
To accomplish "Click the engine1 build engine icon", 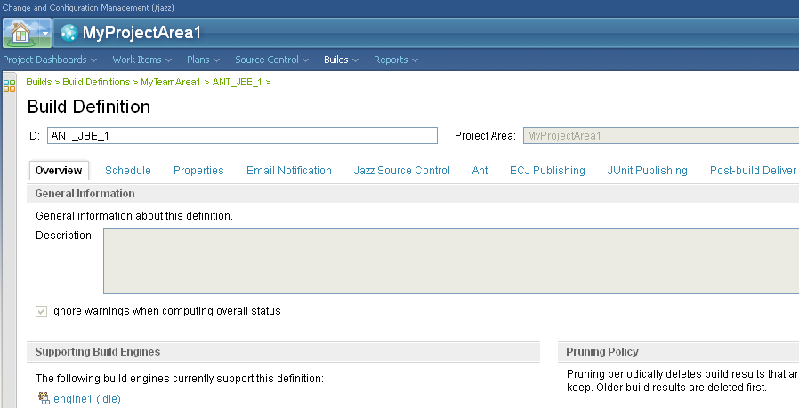I will tap(44, 398).
